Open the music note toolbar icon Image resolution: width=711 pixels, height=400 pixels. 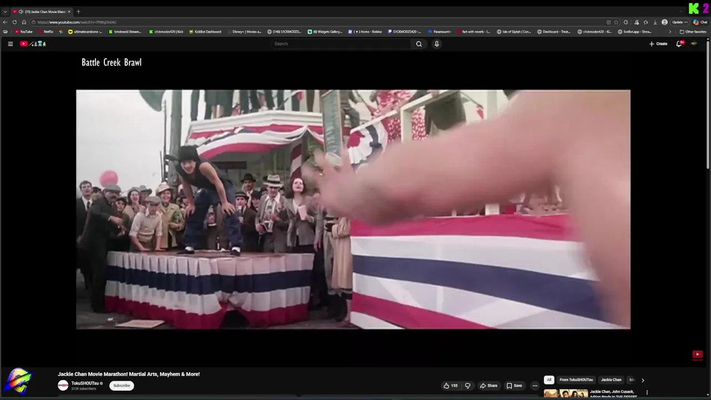pos(636,22)
